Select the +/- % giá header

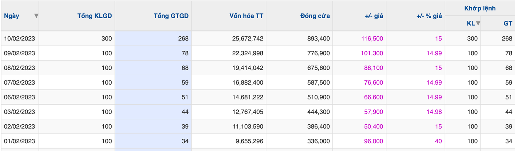pos(429,16)
